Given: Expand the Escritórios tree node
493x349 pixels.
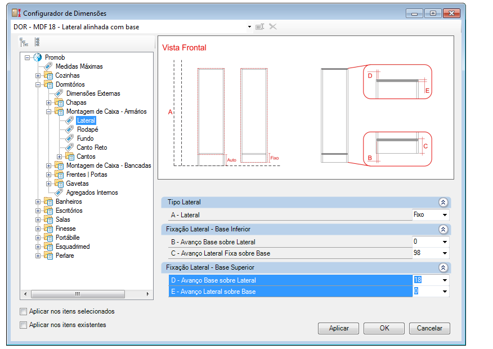Looking at the screenshot, I should click(x=38, y=211).
